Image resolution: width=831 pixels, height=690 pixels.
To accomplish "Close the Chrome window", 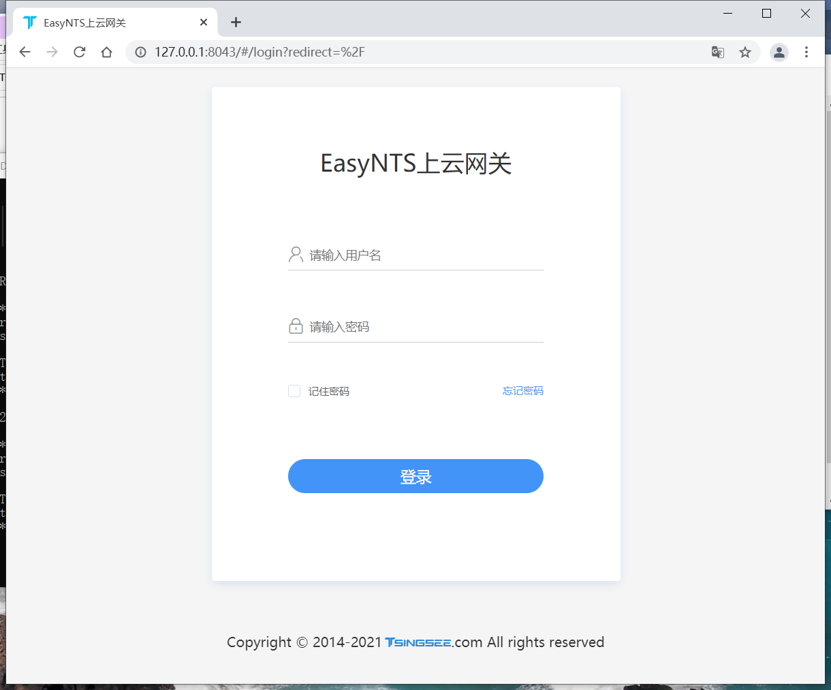I will [805, 14].
